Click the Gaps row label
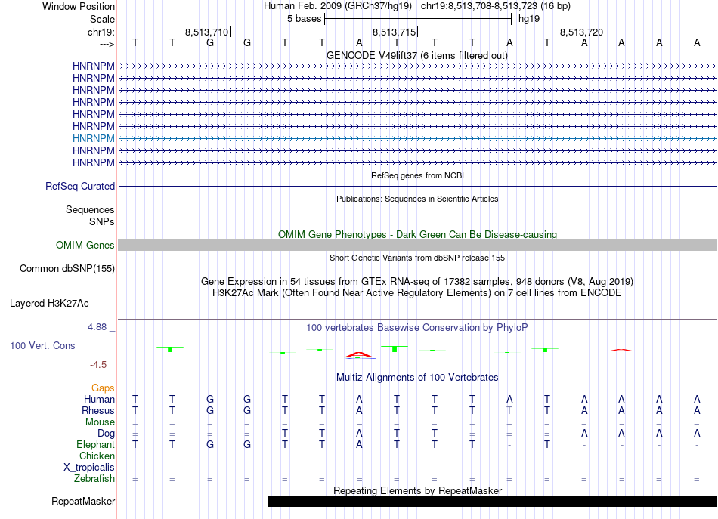718x519 pixels. (x=103, y=388)
